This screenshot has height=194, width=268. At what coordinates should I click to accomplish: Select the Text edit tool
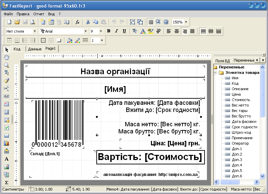pos(6,73)
